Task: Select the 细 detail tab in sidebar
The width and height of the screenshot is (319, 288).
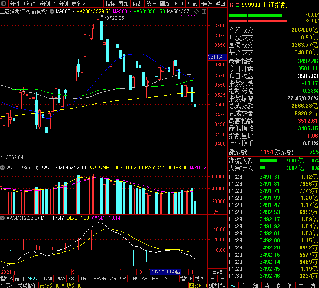Action: [255, 285]
